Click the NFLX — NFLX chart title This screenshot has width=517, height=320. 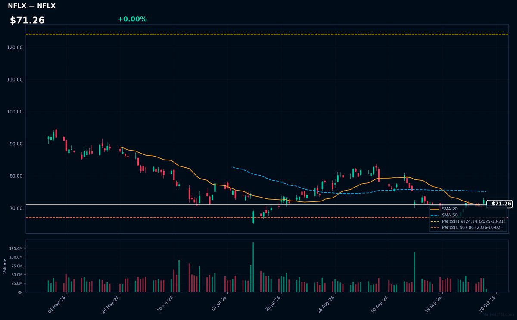31,6
